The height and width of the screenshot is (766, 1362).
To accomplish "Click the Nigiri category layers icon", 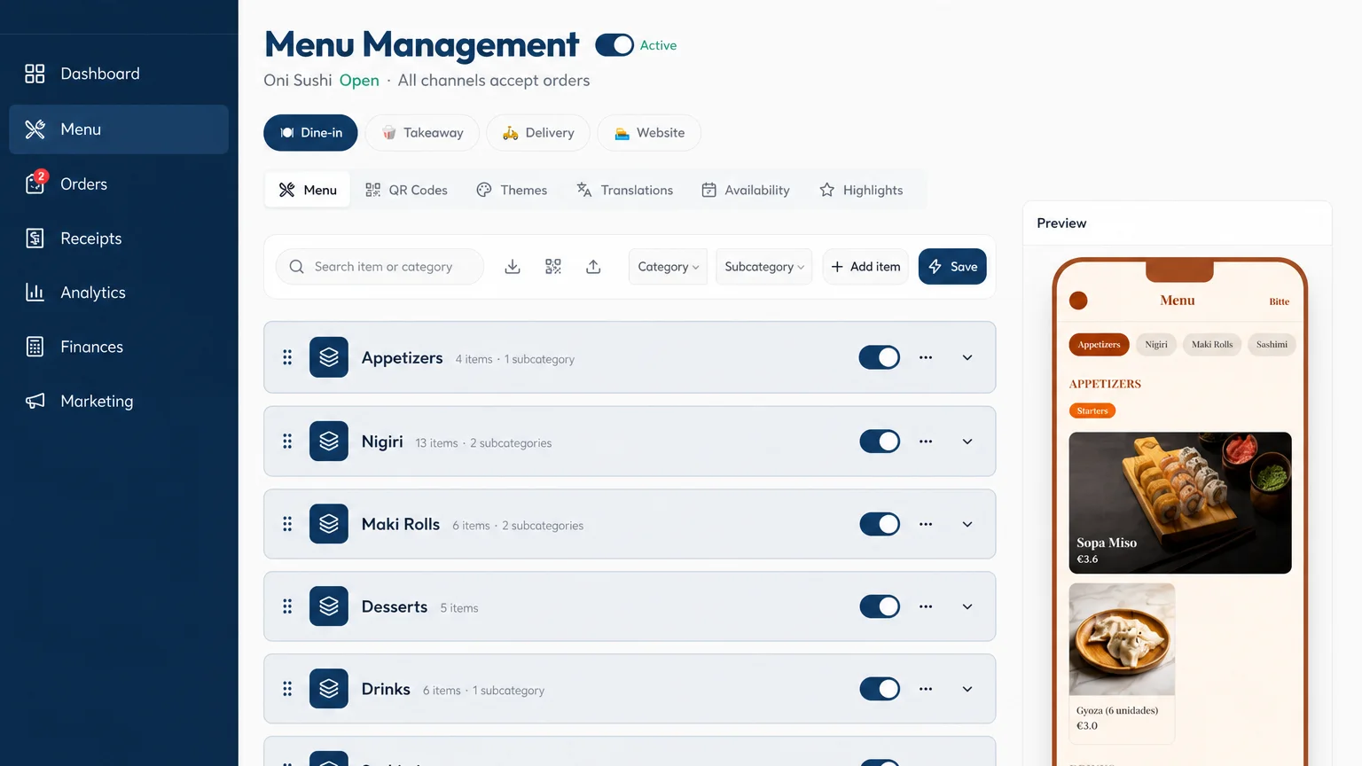I will (x=329, y=442).
